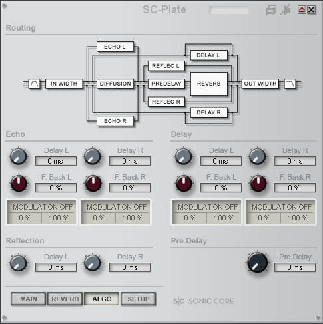
Task: Click the Echo Delay L knob
Action: pos(19,156)
